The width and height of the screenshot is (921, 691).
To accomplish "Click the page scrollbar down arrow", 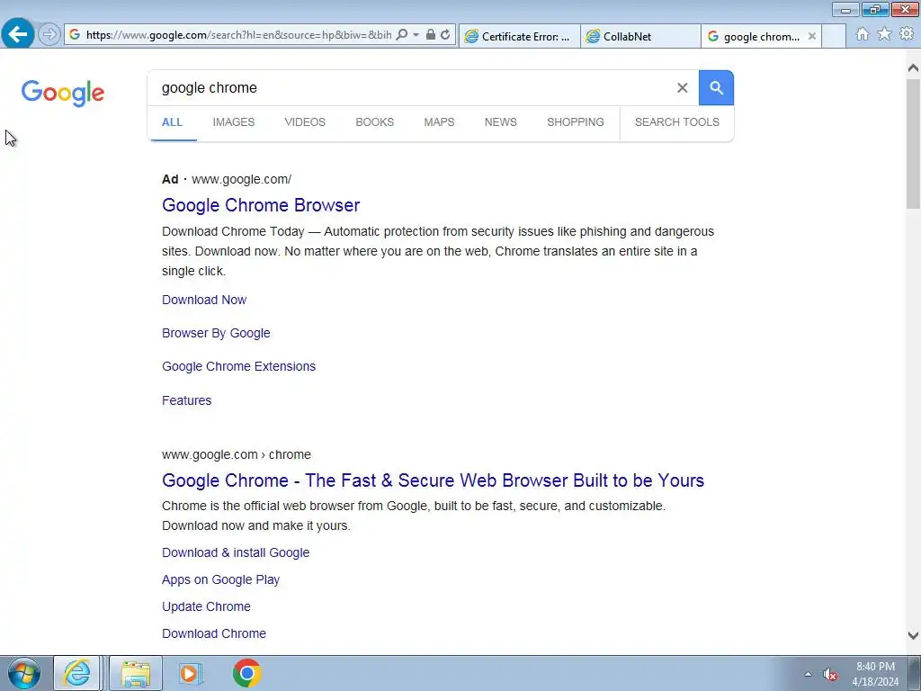I will [x=913, y=635].
